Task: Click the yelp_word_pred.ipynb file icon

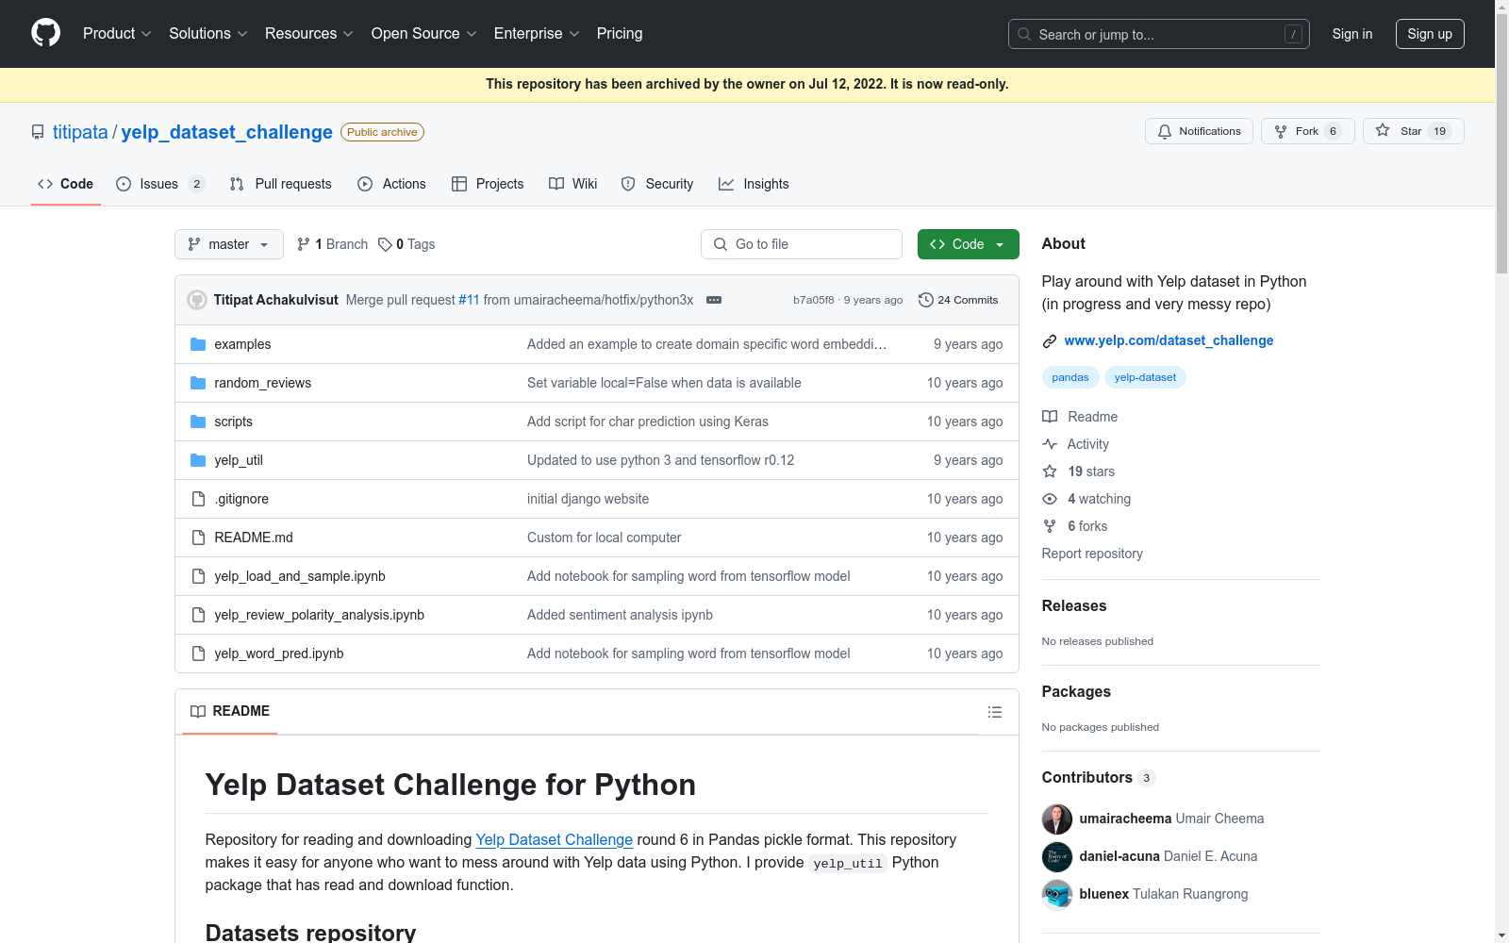Action: coord(198,653)
